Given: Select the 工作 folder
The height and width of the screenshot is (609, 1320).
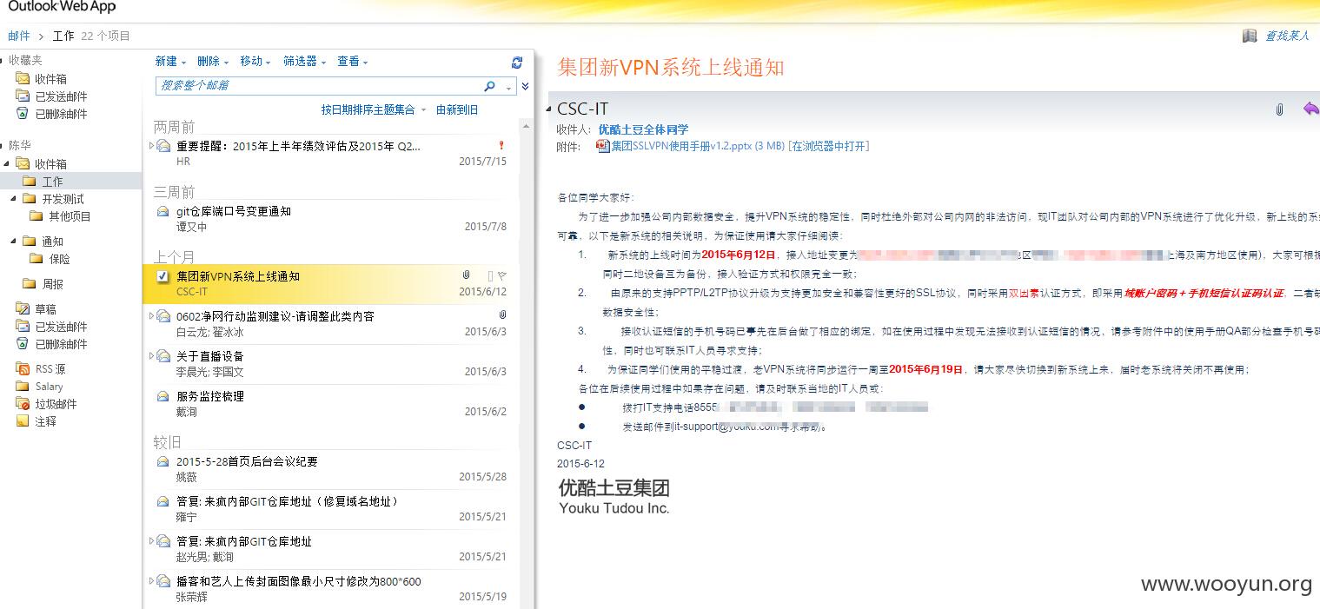Looking at the screenshot, I should pos(70,182).
